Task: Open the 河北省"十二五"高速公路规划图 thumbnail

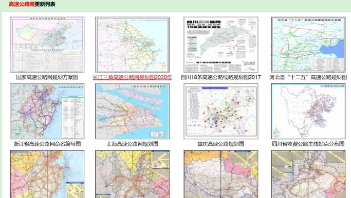Action: tap(308, 45)
